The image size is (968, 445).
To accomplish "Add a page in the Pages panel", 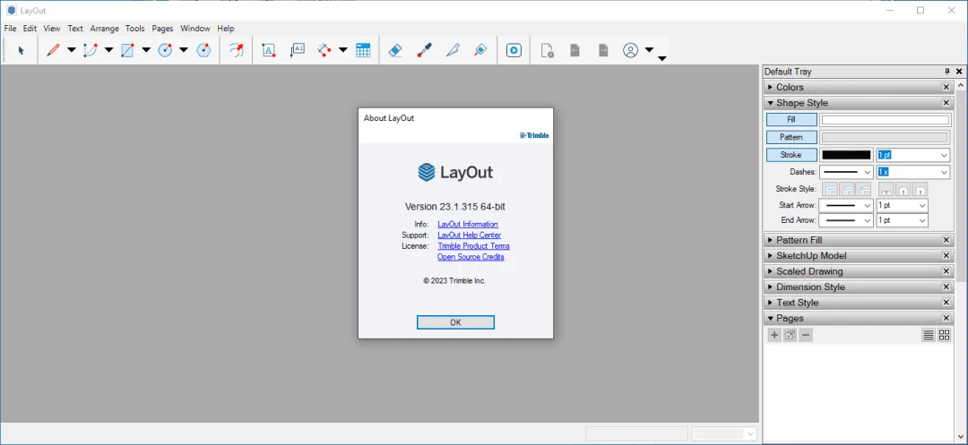I will click(x=774, y=335).
